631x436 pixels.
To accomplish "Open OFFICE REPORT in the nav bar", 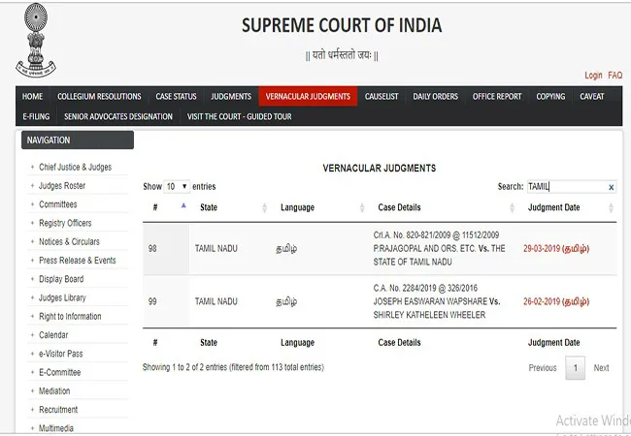I will point(497,96).
